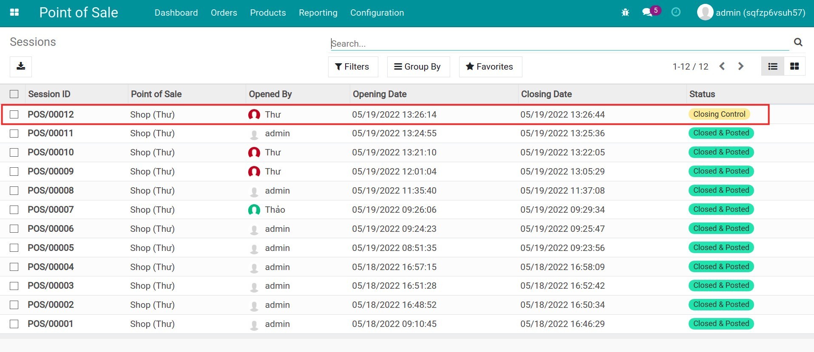Check the box for session POS/00012

tap(14, 115)
